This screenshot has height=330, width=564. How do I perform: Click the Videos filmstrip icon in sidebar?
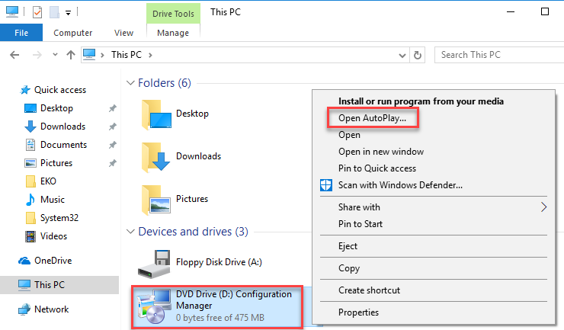point(30,236)
